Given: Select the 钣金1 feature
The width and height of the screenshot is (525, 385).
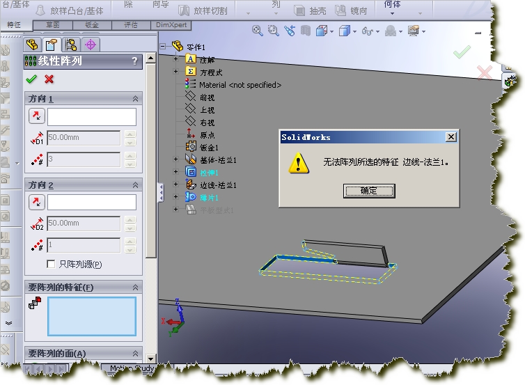Looking at the screenshot, I should (x=209, y=148).
